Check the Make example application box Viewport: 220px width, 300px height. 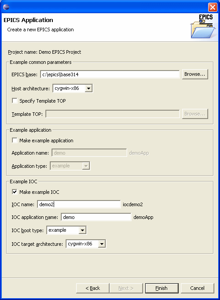pos(15,140)
